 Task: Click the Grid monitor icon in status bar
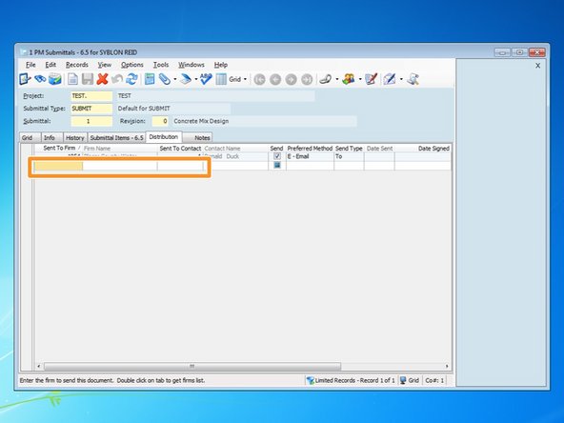(x=403, y=380)
